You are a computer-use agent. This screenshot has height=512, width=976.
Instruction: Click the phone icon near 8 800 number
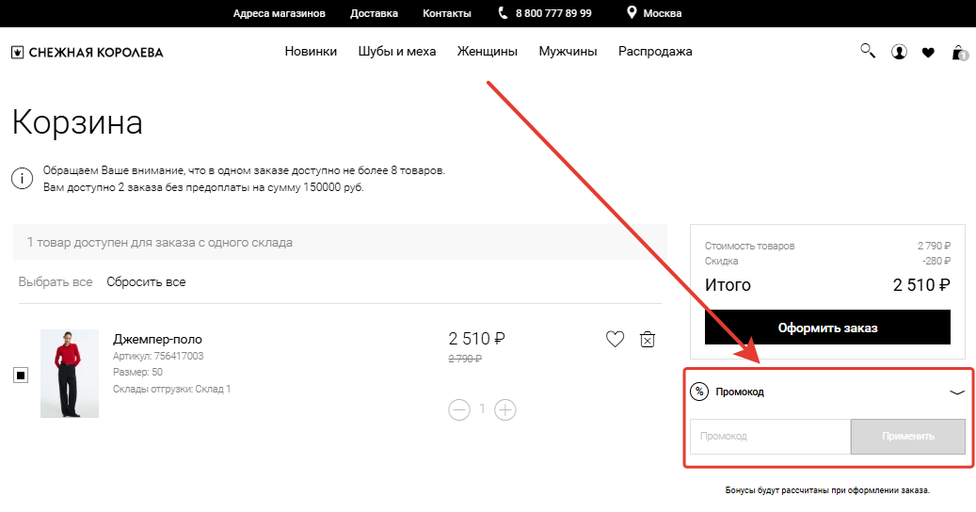click(503, 13)
